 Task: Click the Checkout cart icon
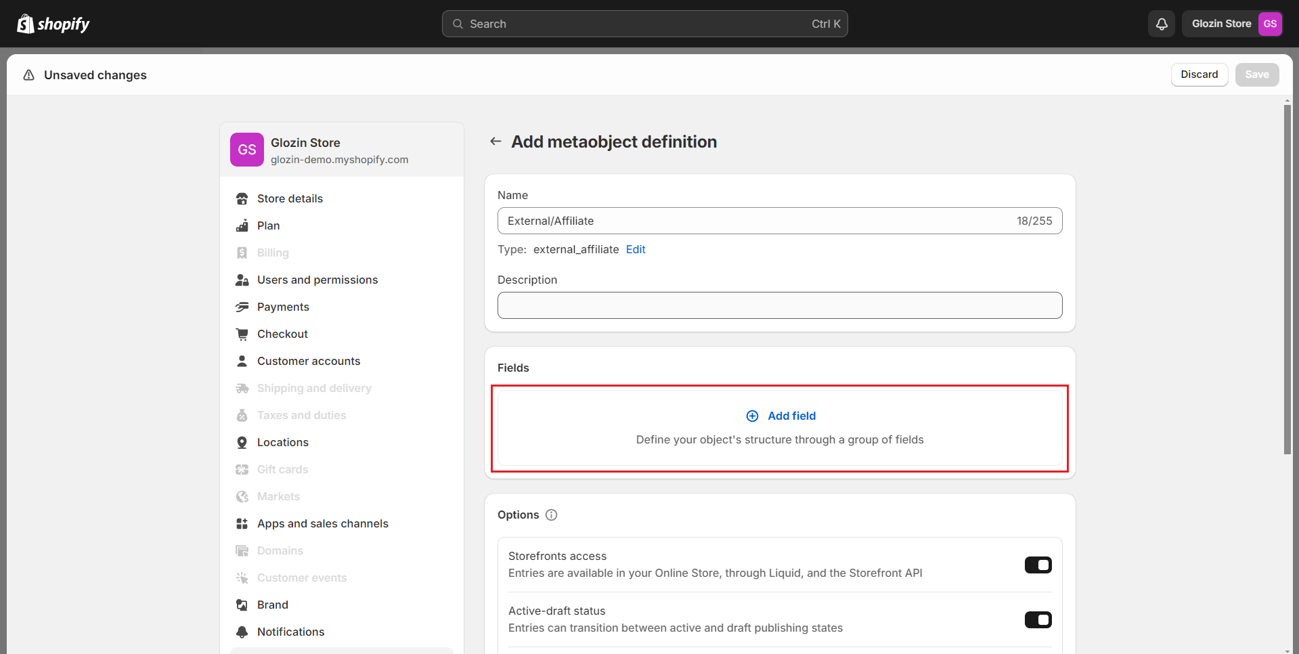click(x=242, y=334)
